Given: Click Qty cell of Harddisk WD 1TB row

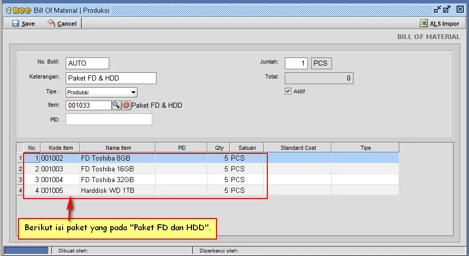Looking at the screenshot, I should tap(219, 190).
